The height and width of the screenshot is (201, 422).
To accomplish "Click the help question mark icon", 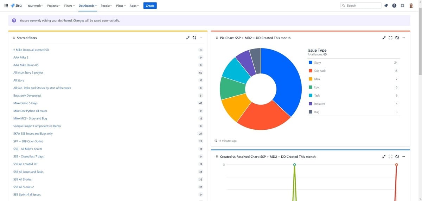I will (394, 6).
